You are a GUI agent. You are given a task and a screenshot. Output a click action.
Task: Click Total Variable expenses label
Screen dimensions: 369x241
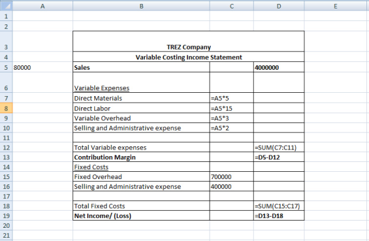point(110,147)
